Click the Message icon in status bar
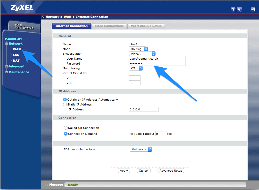The width and height of the screenshot is (259, 190). click(47, 185)
